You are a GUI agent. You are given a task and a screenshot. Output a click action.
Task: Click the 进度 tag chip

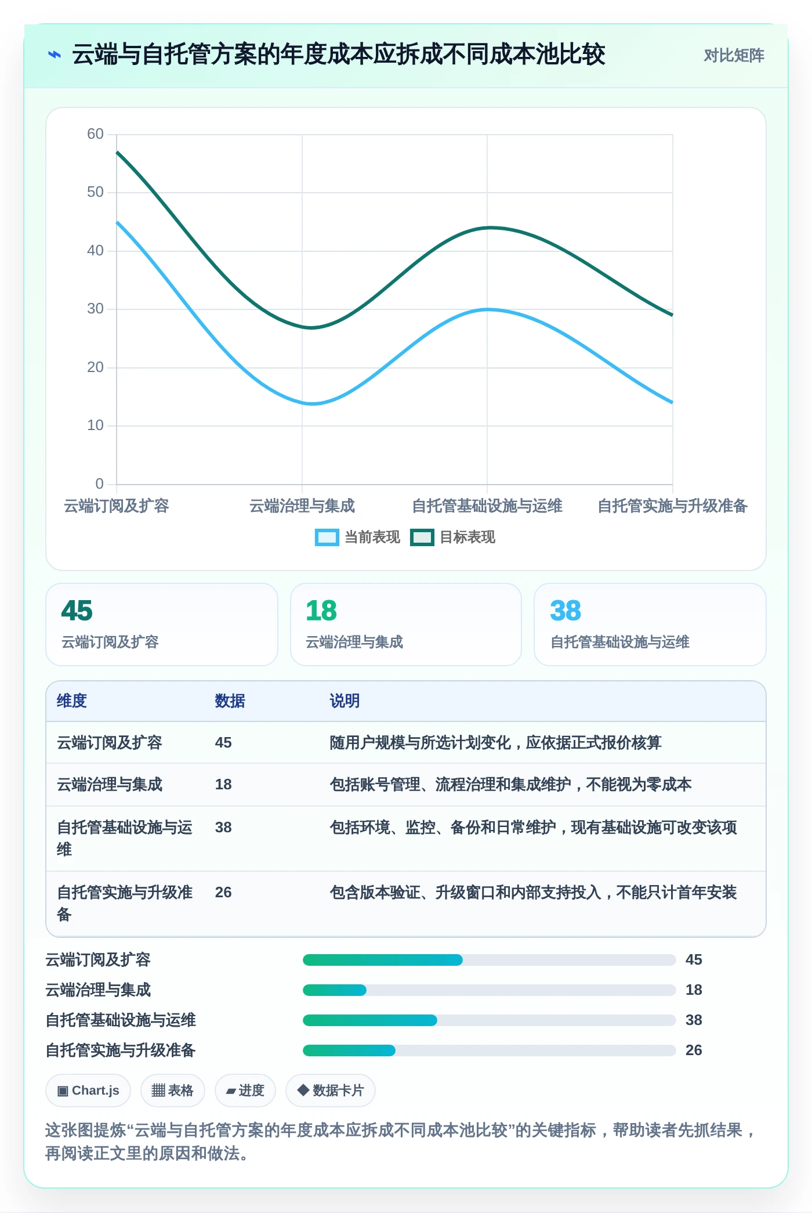tap(245, 1091)
